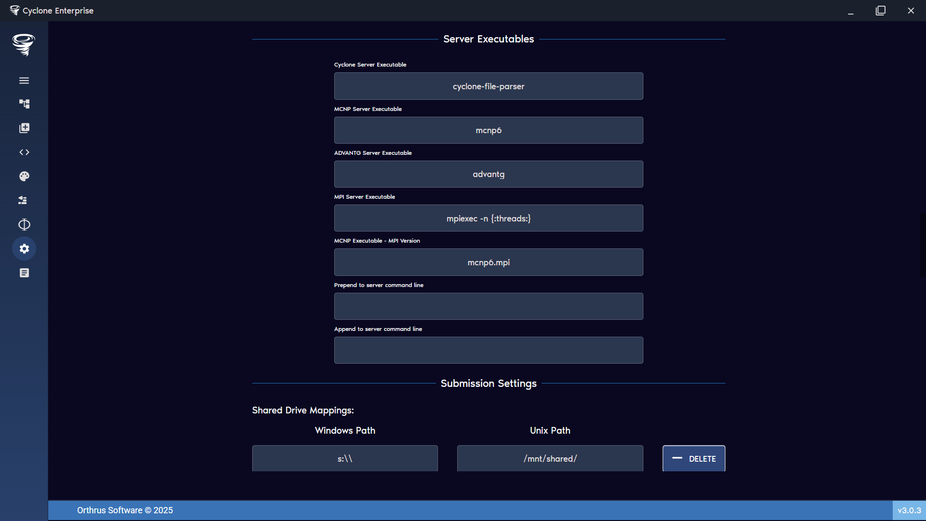Screen dimensions: 926x521
Task: Open the settings gear in sidebar
Action: 24,248
